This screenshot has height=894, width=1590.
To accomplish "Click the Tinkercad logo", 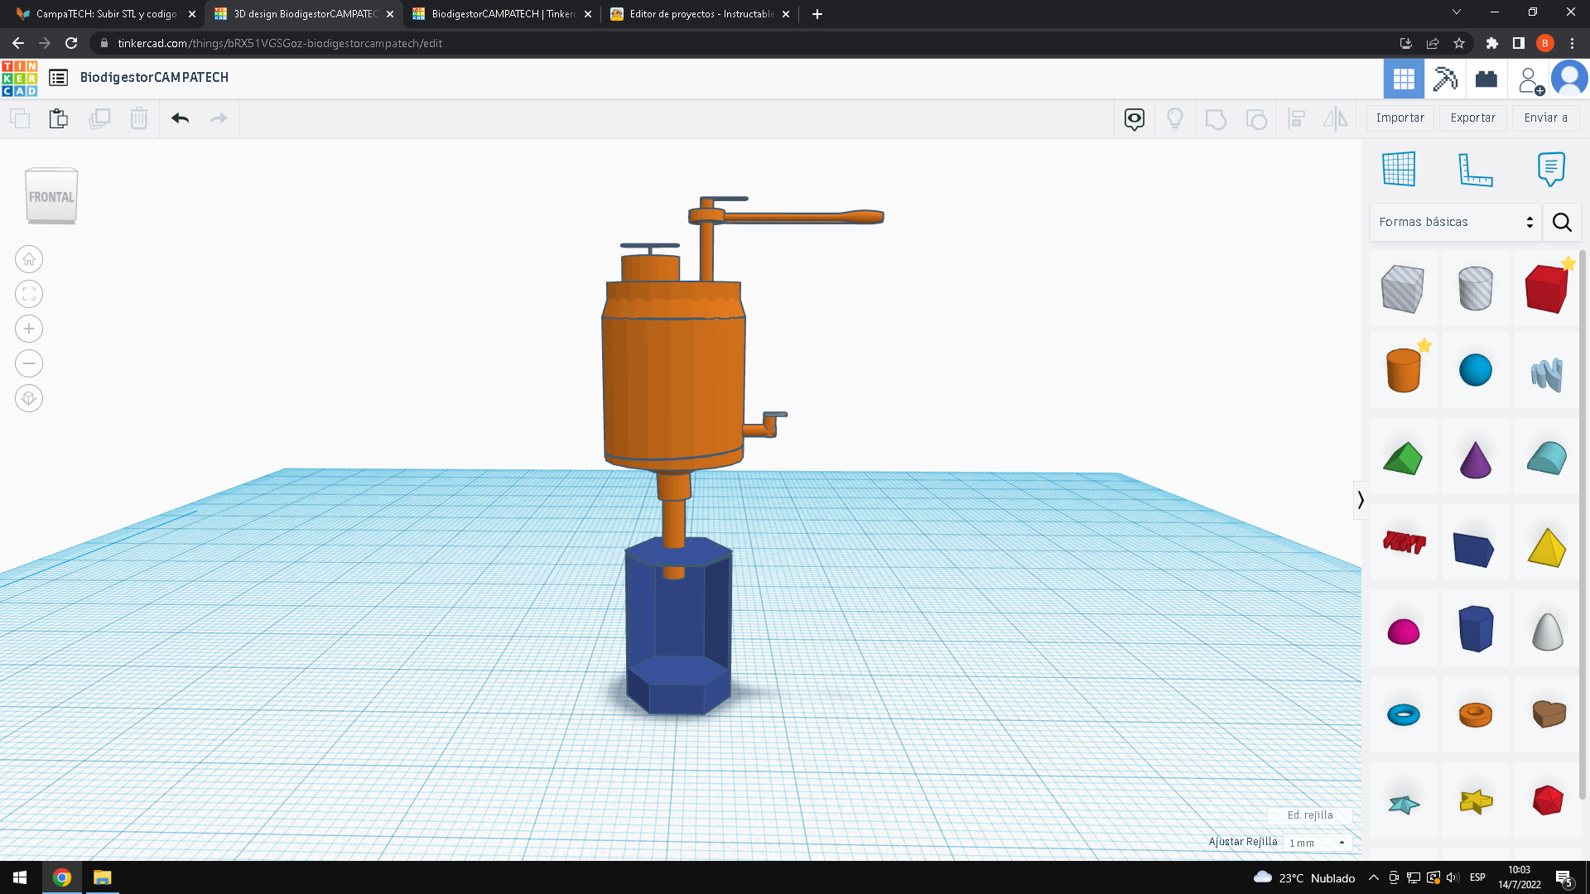I will 19,79.
